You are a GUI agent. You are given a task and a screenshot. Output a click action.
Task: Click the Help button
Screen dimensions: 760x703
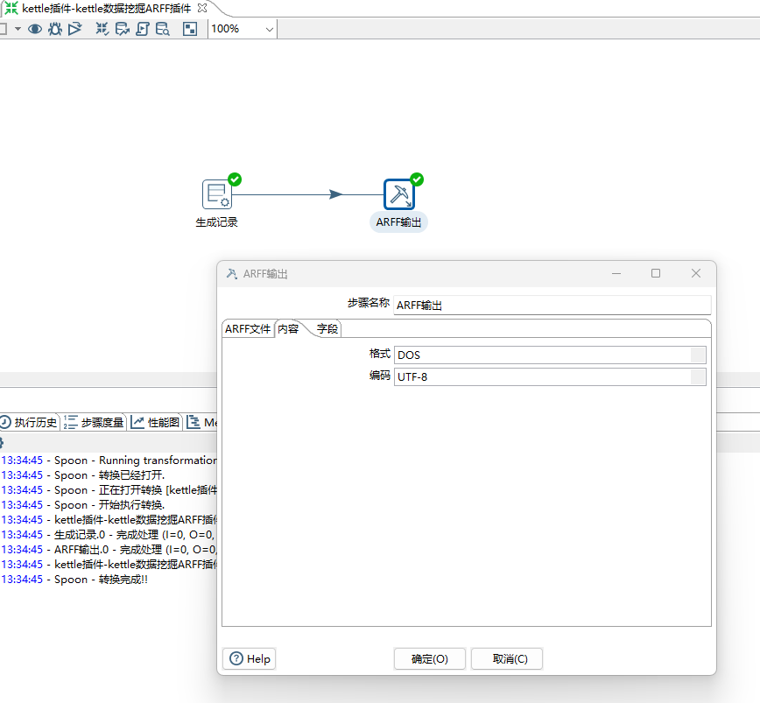[250, 659]
